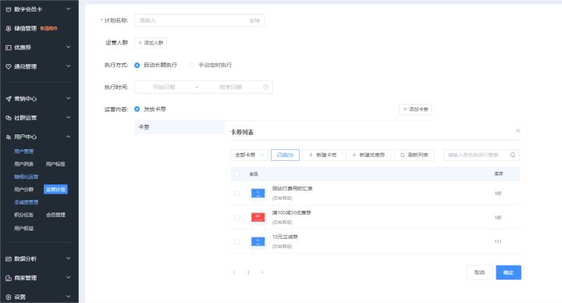Check the first card row's checkbox with stock 100
Image resolution: width=562 pixels, height=303 pixels.
coord(237,193)
